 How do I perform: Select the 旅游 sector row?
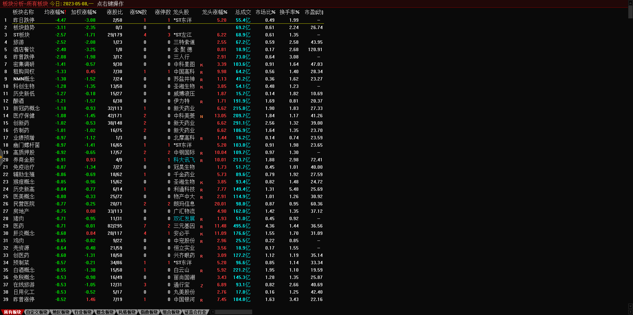[x=19, y=42]
